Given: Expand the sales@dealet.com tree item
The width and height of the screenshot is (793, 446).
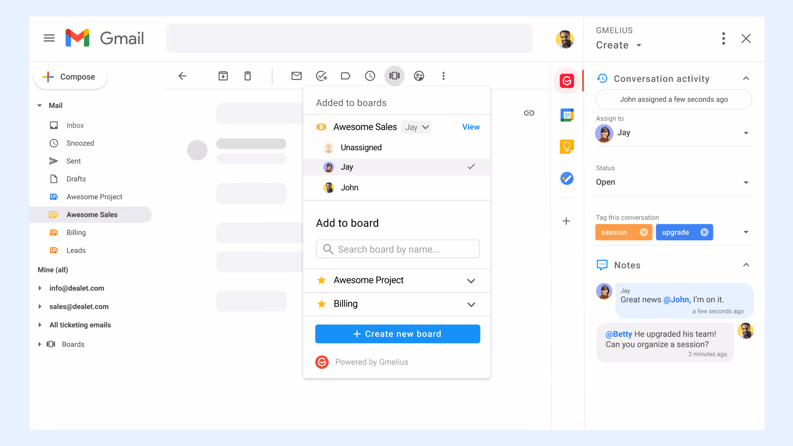Looking at the screenshot, I should (40, 307).
